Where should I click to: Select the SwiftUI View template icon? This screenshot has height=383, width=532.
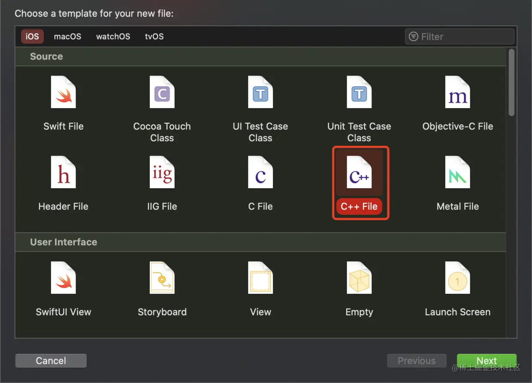63,278
